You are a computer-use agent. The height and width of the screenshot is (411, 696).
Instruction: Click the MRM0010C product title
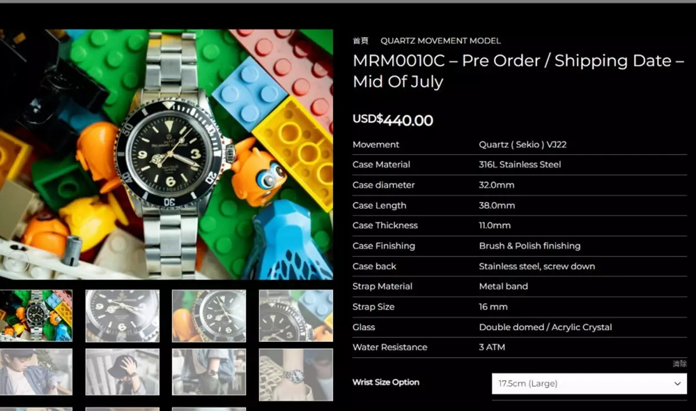519,71
